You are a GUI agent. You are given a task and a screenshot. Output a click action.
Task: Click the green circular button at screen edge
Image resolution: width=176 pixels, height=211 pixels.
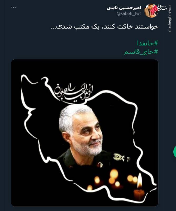coord(175,151)
